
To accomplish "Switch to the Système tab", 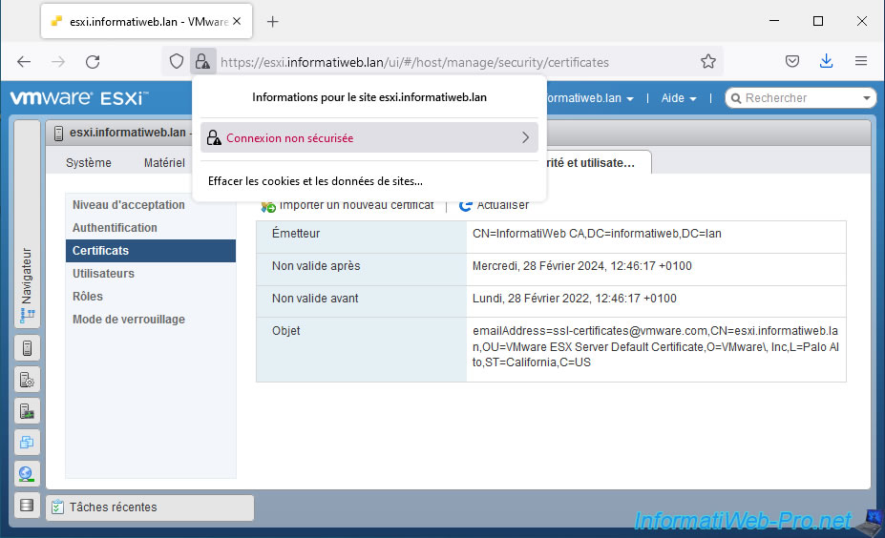I will click(x=89, y=163).
